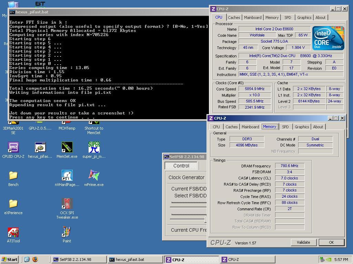
Task: Open Memory tab in upper CPU-Z window
Action: (272, 18)
